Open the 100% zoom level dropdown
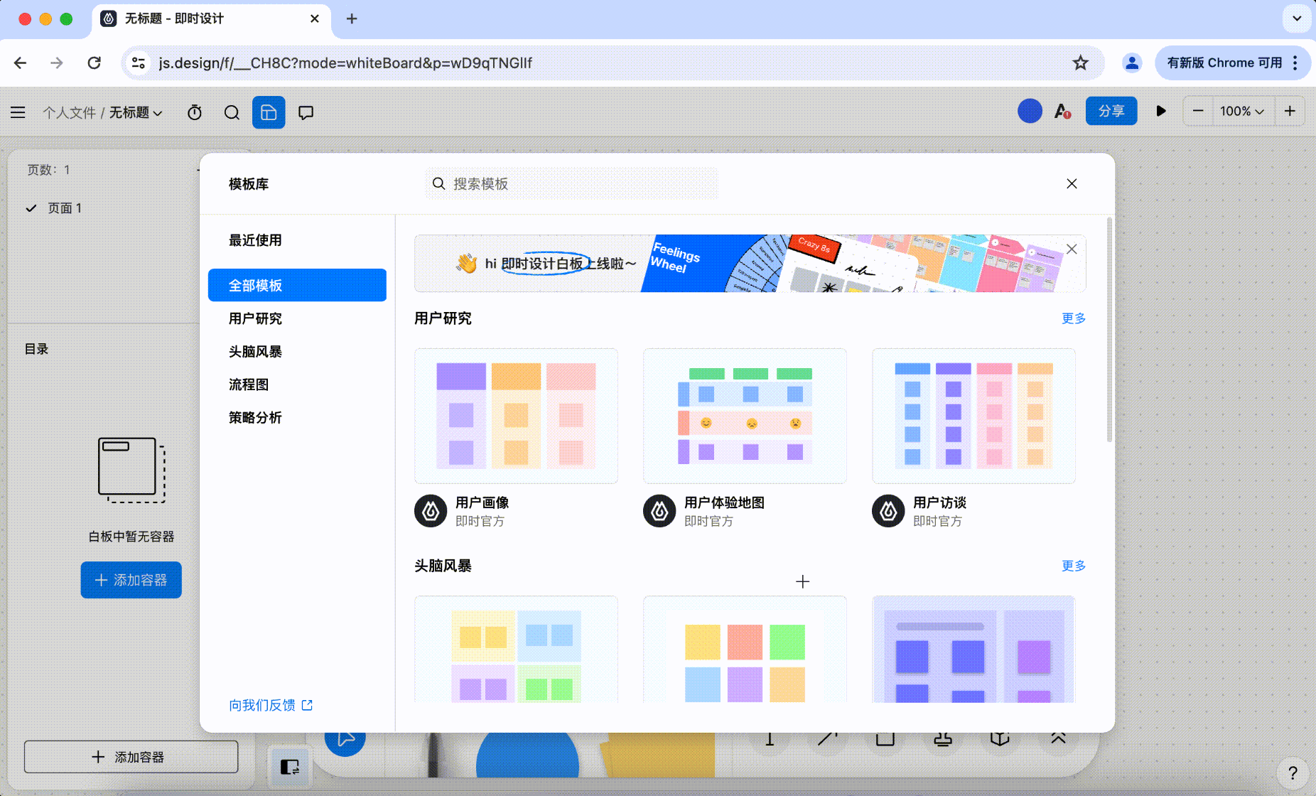This screenshot has width=1316, height=796. pos(1241,111)
